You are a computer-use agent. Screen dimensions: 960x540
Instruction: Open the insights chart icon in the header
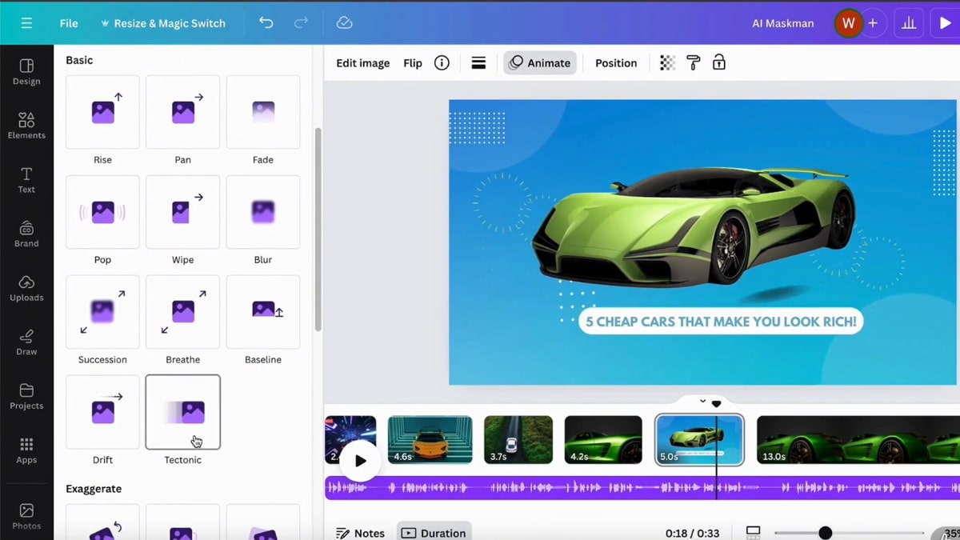(908, 23)
